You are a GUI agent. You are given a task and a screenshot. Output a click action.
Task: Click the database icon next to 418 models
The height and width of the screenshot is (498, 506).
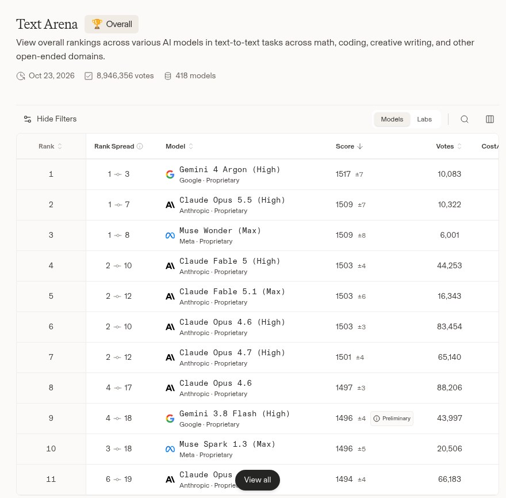pyautogui.click(x=168, y=76)
